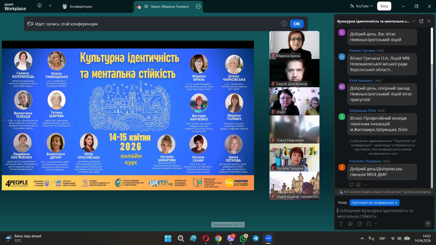Add a reaction to Ігнатенко Людмила's message

click(x=358, y=184)
